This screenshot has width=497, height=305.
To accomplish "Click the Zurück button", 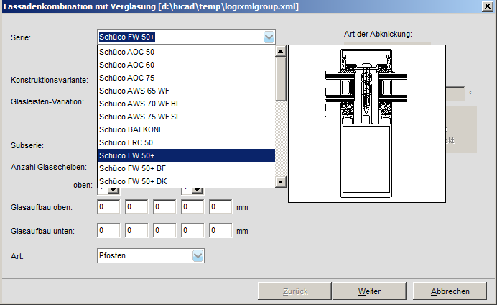I will pos(294,291).
